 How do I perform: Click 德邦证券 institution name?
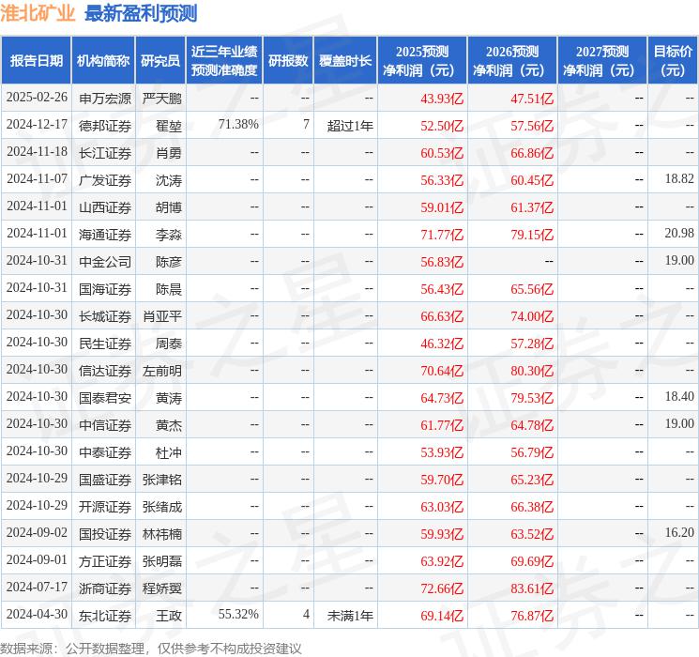point(105,126)
